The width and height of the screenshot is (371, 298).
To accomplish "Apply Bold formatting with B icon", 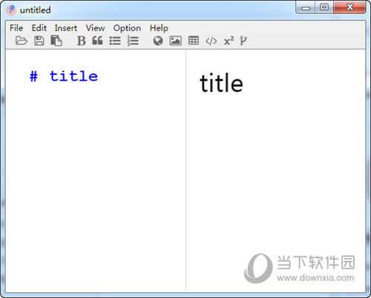I will 81,41.
